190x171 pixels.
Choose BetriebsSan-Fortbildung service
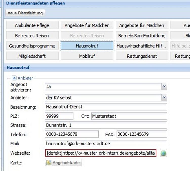point(142,36)
